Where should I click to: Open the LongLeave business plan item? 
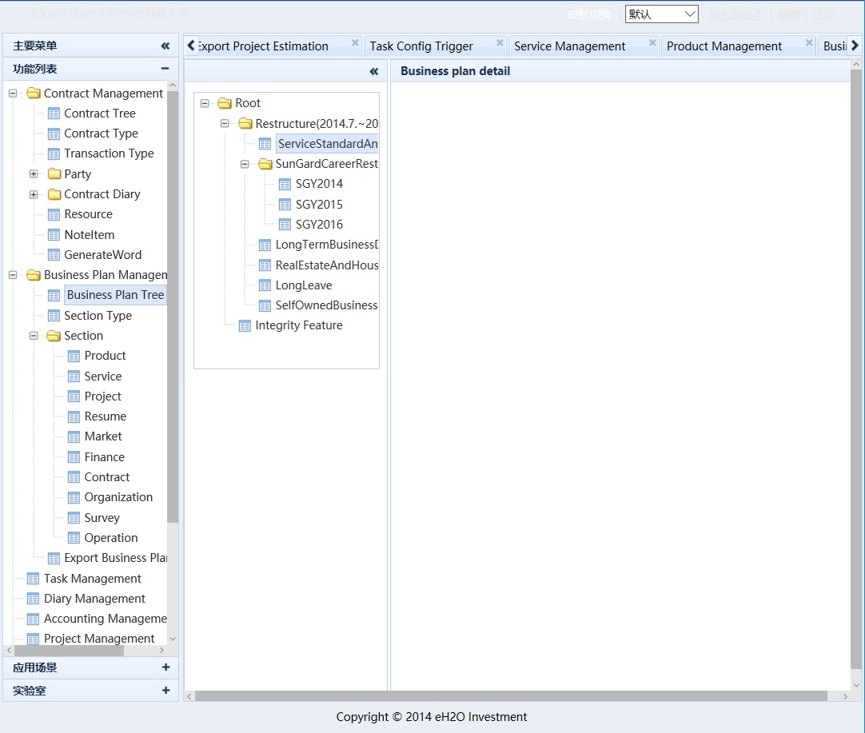click(303, 285)
